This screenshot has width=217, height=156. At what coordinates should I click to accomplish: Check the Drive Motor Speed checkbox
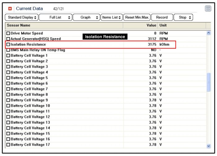(x=8, y=33)
